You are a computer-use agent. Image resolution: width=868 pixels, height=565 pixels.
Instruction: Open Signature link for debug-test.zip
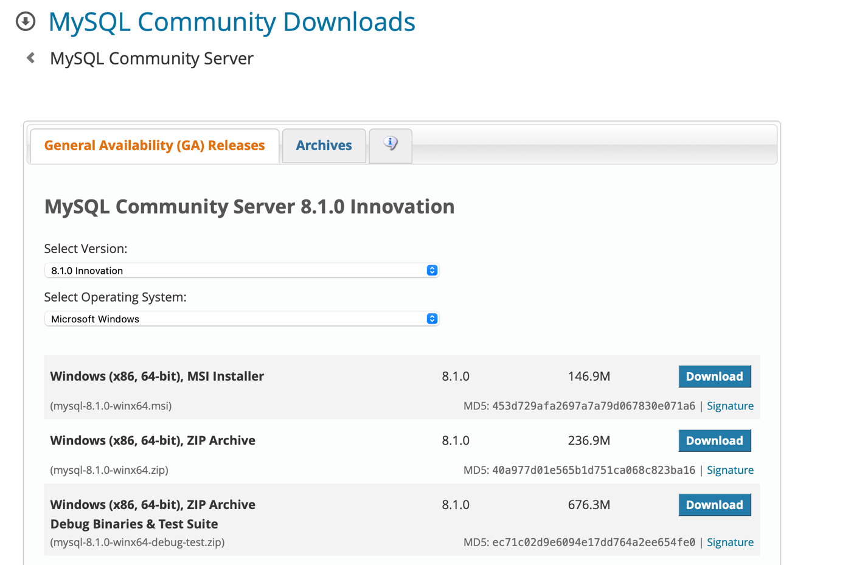(x=730, y=542)
